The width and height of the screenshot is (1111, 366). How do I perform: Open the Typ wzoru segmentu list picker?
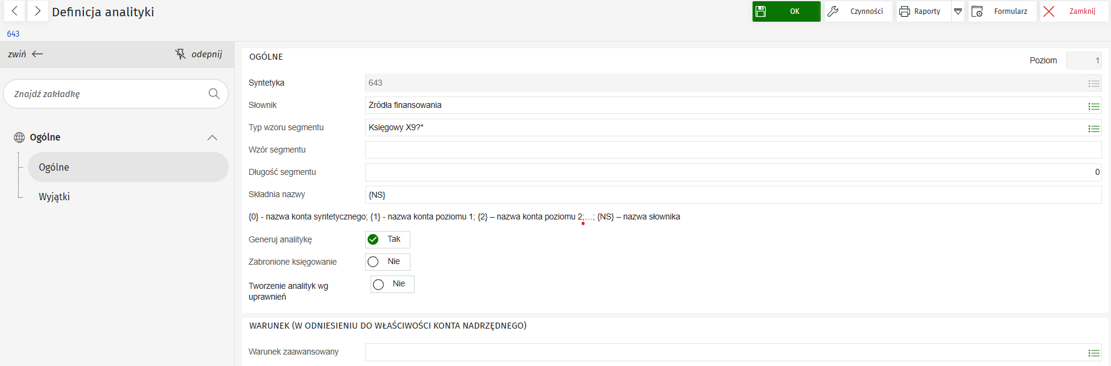(x=1093, y=128)
